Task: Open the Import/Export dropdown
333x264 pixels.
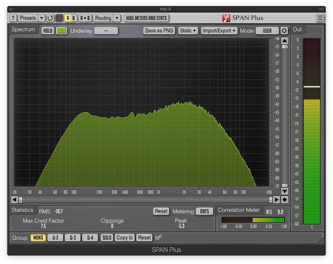Action: [219, 30]
